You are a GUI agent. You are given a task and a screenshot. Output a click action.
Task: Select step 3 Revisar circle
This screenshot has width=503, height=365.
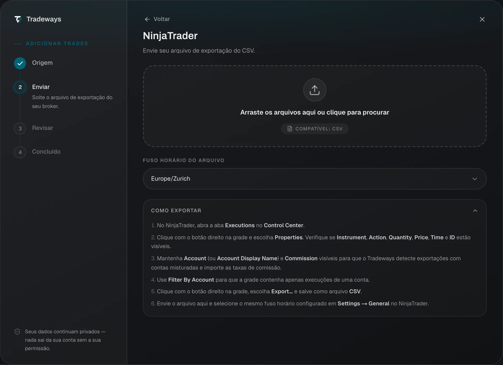(x=20, y=129)
